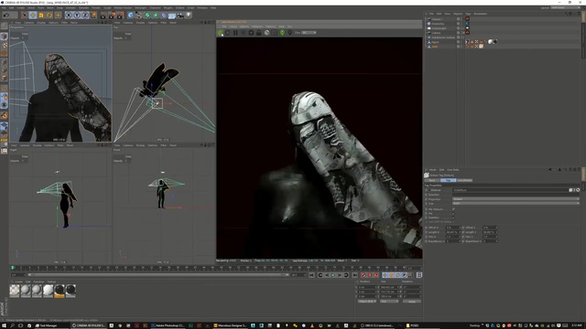The height and width of the screenshot is (329, 586).
Task: Activate the Move tool in toolbar
Action: click(33, 16)
